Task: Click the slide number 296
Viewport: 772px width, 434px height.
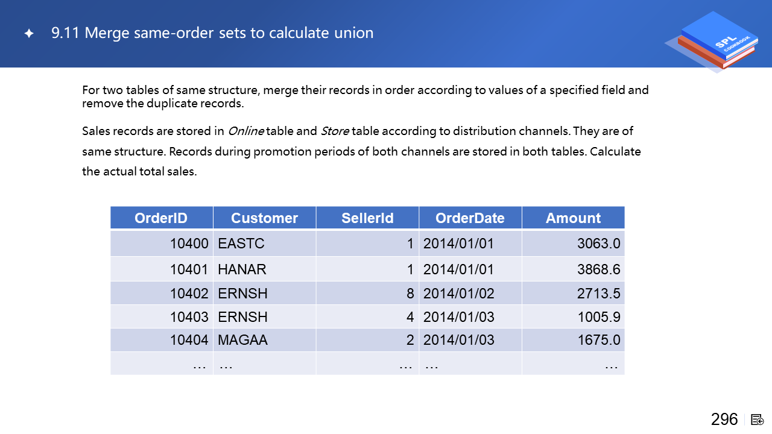Action: click(x=724, y=420)
